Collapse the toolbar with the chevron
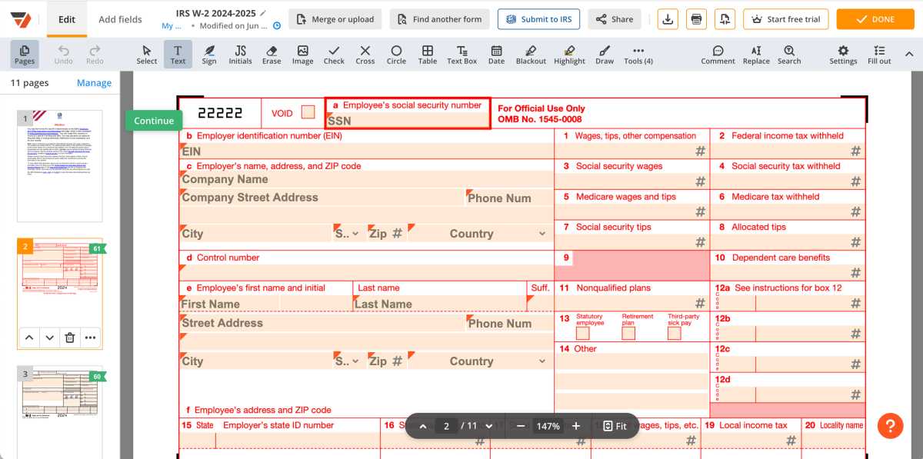The width and height of the screenshot is (923, 459). point(909,54)
